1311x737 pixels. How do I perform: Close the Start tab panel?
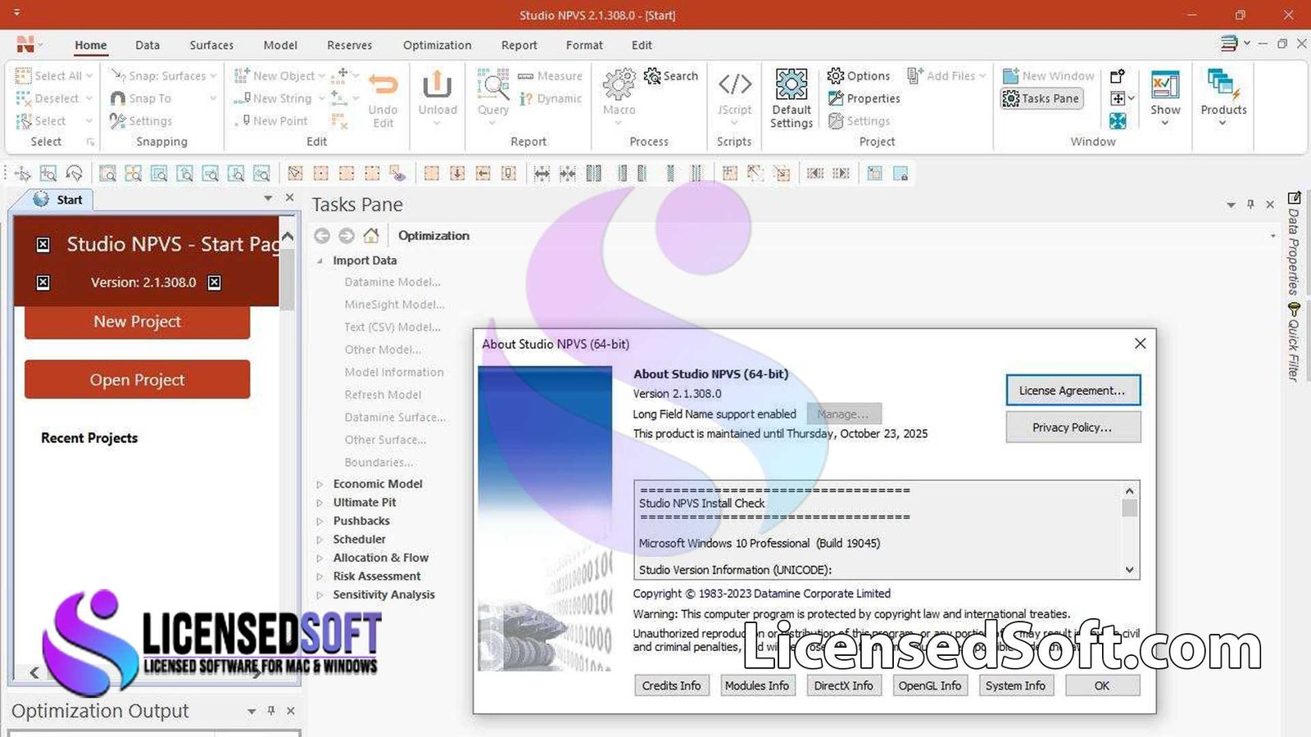[289, 198]
